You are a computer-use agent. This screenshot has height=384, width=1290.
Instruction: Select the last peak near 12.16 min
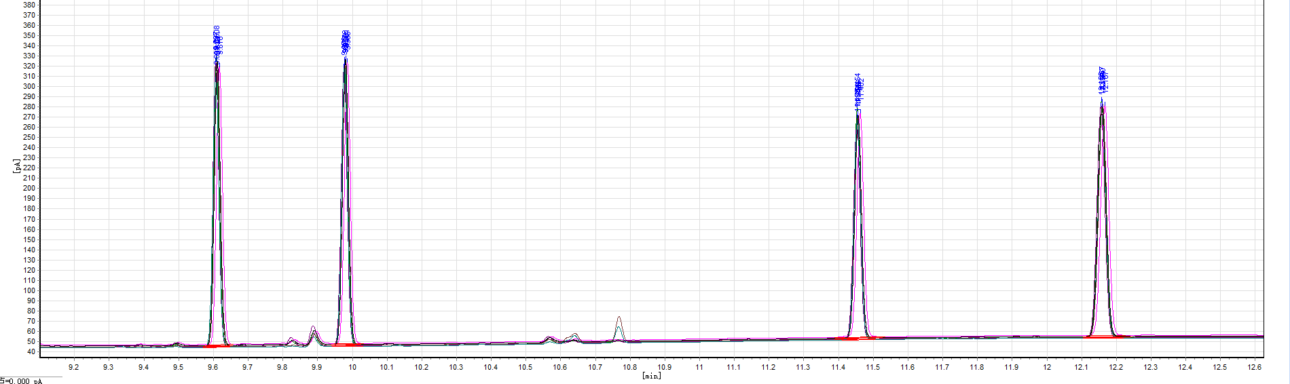tap(1103, 217)
